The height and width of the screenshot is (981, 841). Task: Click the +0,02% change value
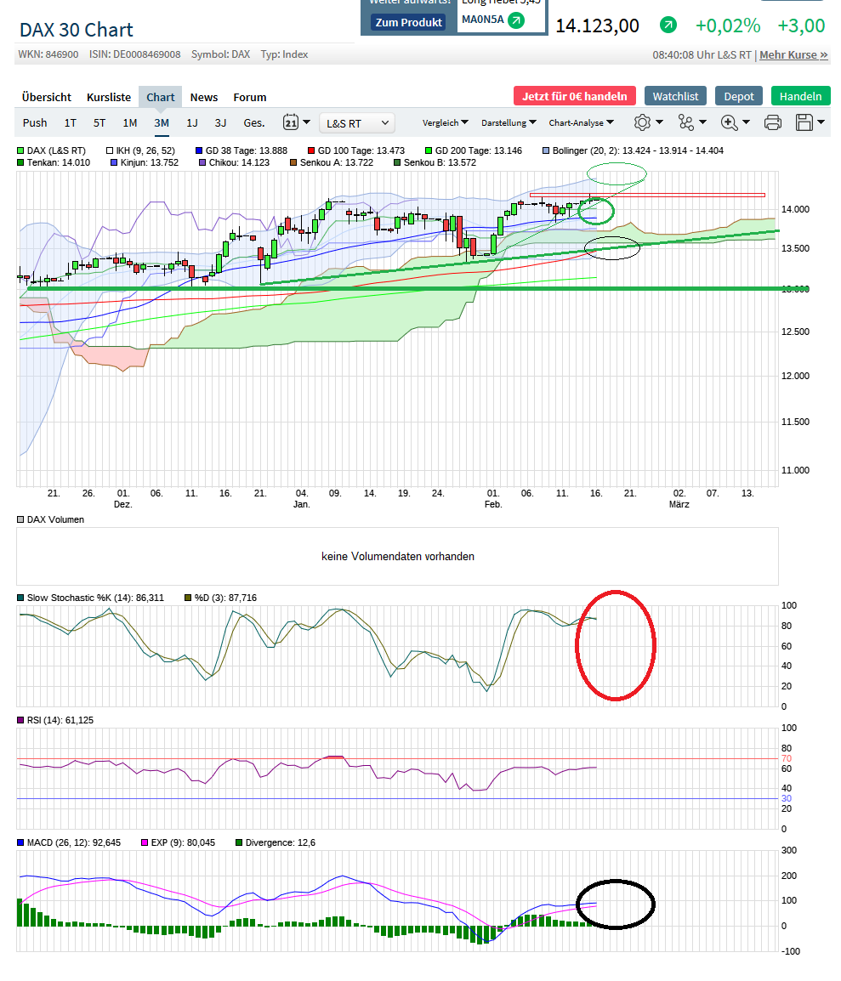coord(729,26)
